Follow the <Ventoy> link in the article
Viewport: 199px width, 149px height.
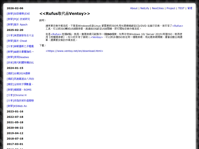click(97, 37)
